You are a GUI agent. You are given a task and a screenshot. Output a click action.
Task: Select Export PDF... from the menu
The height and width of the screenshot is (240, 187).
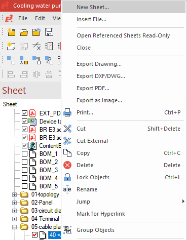(x=124, y=88)
